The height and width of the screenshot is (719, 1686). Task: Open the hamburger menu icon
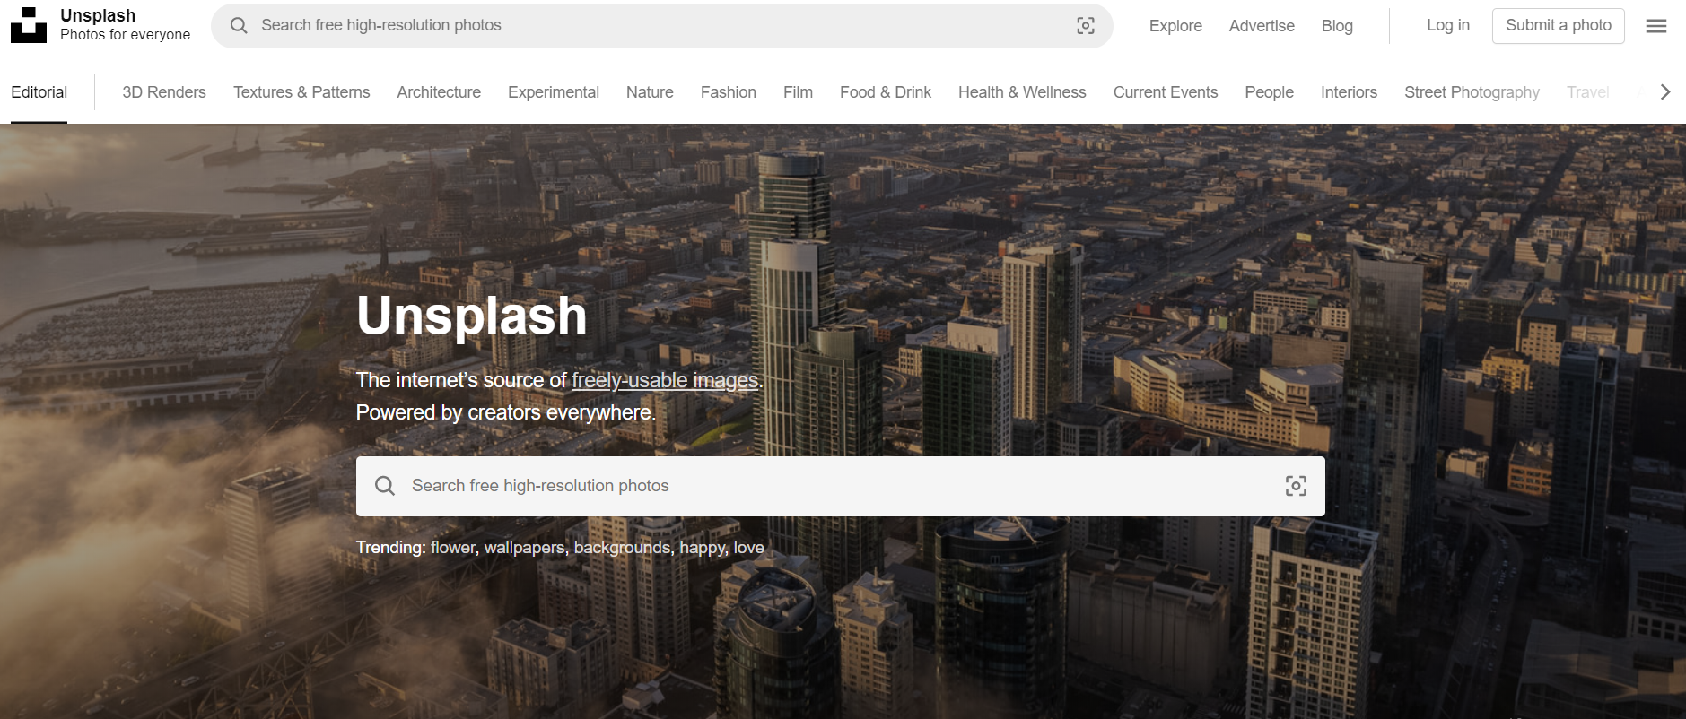(x=1656, y=26)
